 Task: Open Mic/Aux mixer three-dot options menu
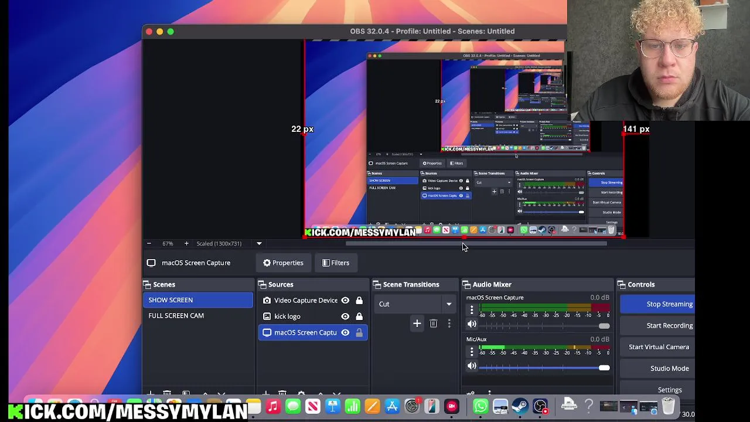(x=472, y=352)
